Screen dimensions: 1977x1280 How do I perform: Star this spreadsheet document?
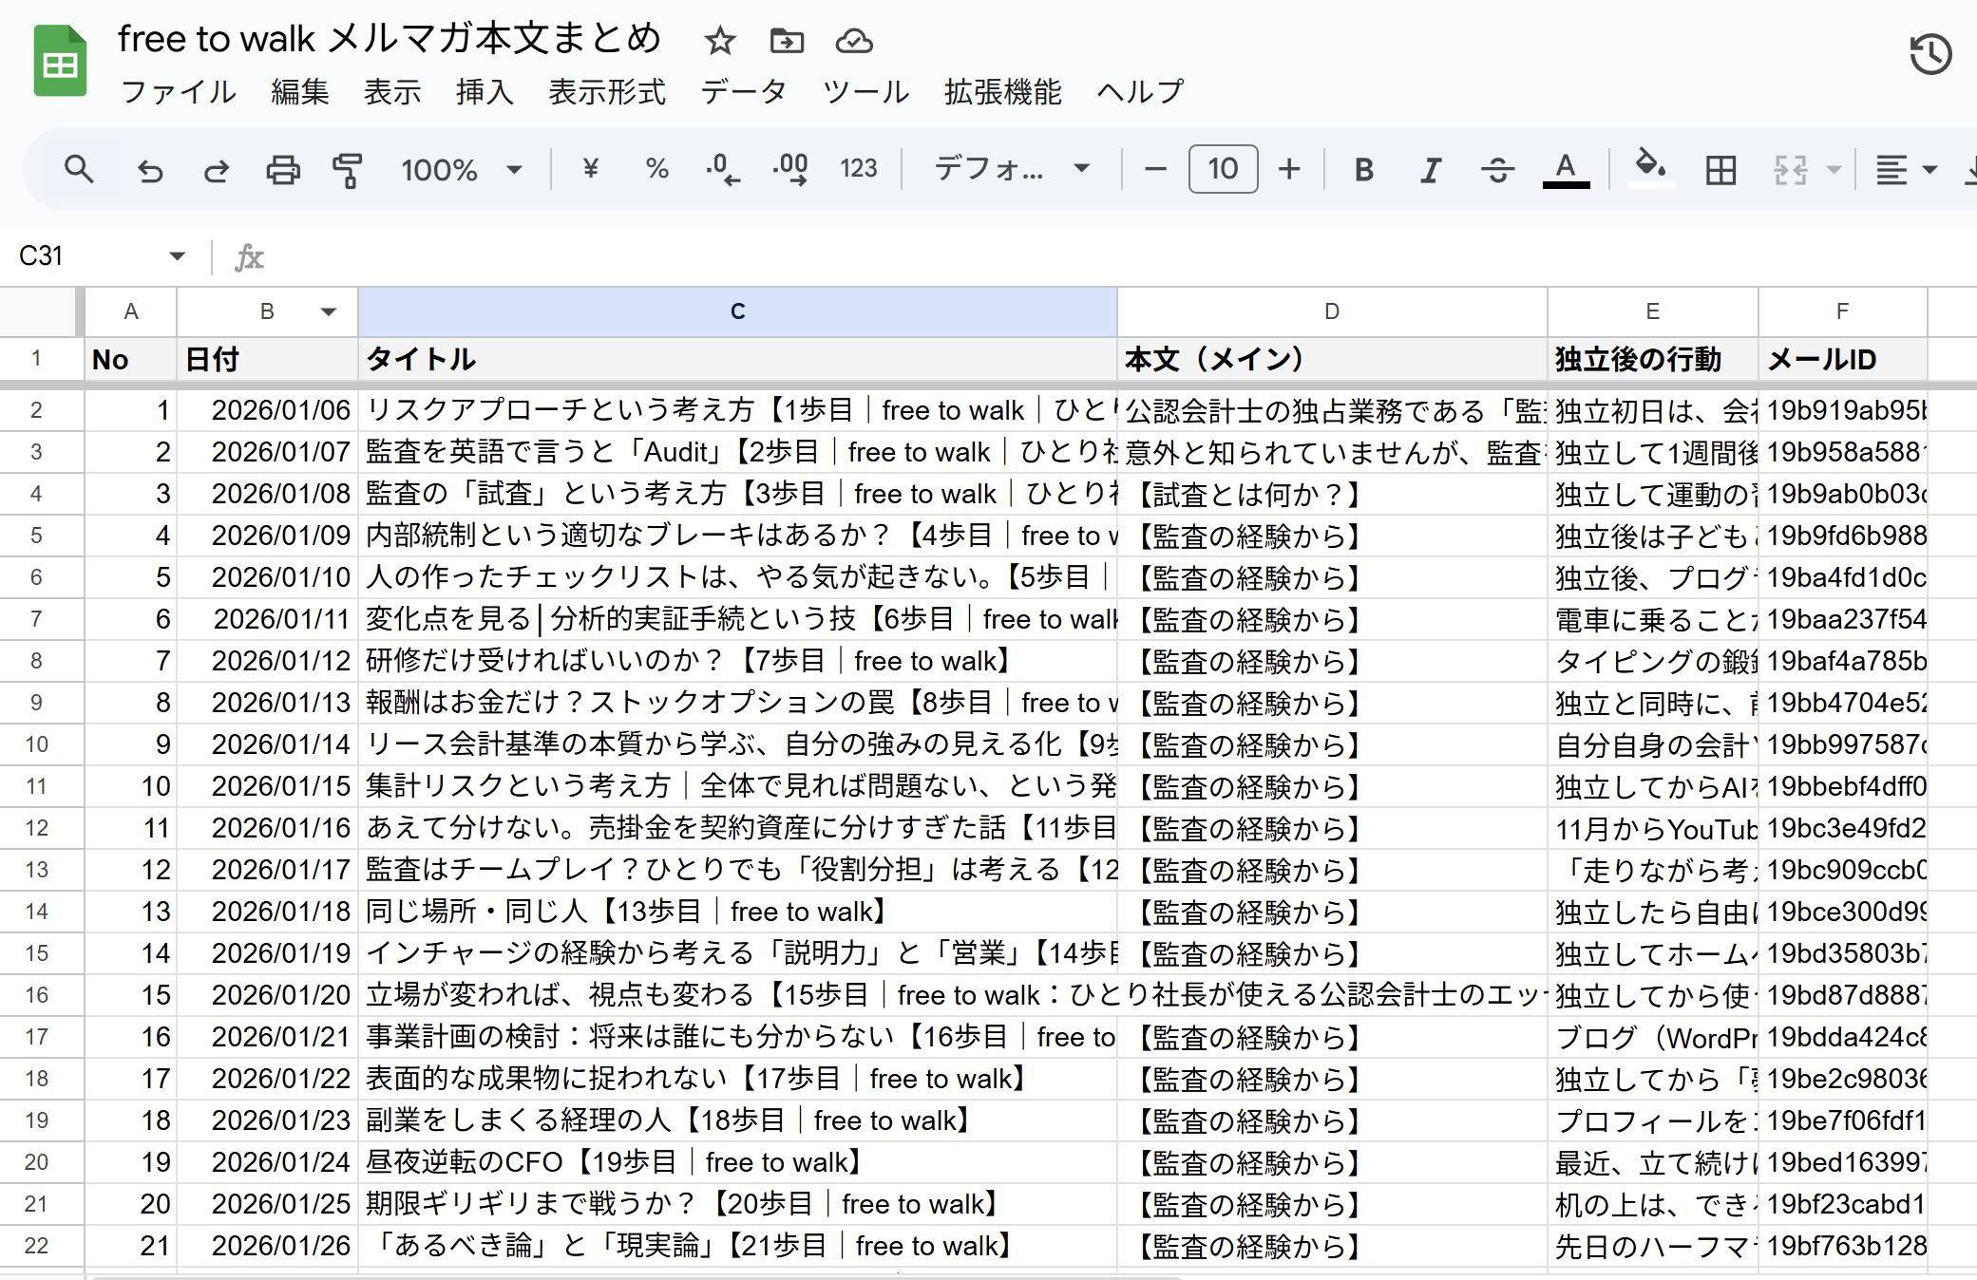[720, 41]
